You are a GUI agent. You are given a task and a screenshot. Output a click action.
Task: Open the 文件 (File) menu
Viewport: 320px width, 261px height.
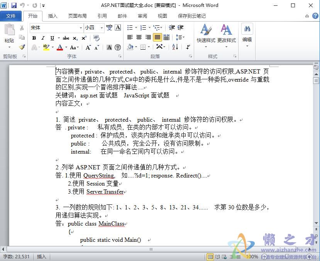11,16
